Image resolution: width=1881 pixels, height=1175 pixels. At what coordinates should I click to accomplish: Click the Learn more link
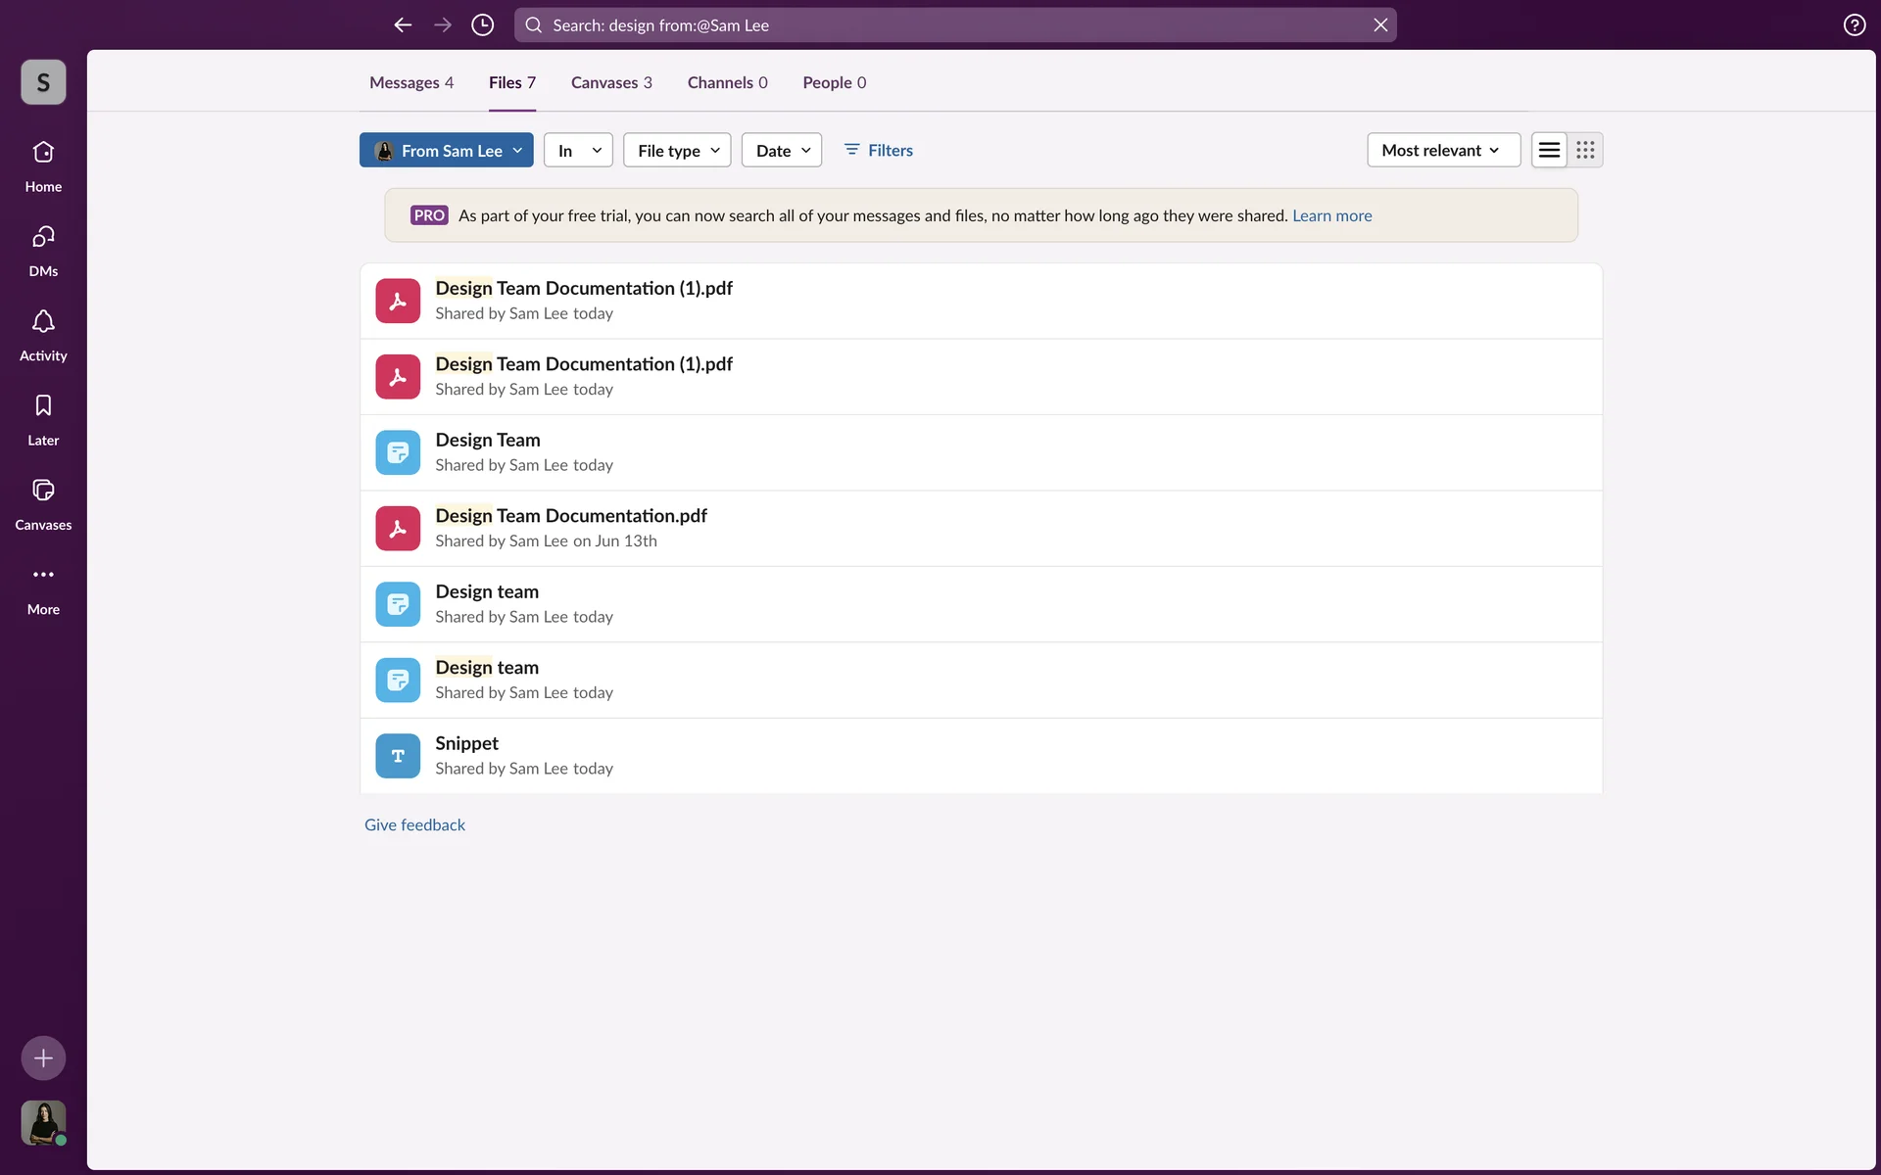(x=1331, y=215)
